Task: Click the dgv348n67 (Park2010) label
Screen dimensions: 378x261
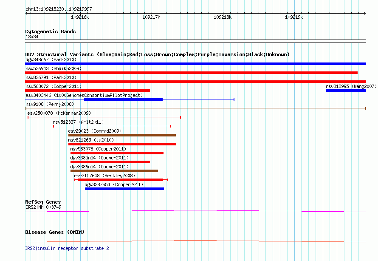Action: click(51, 60)
